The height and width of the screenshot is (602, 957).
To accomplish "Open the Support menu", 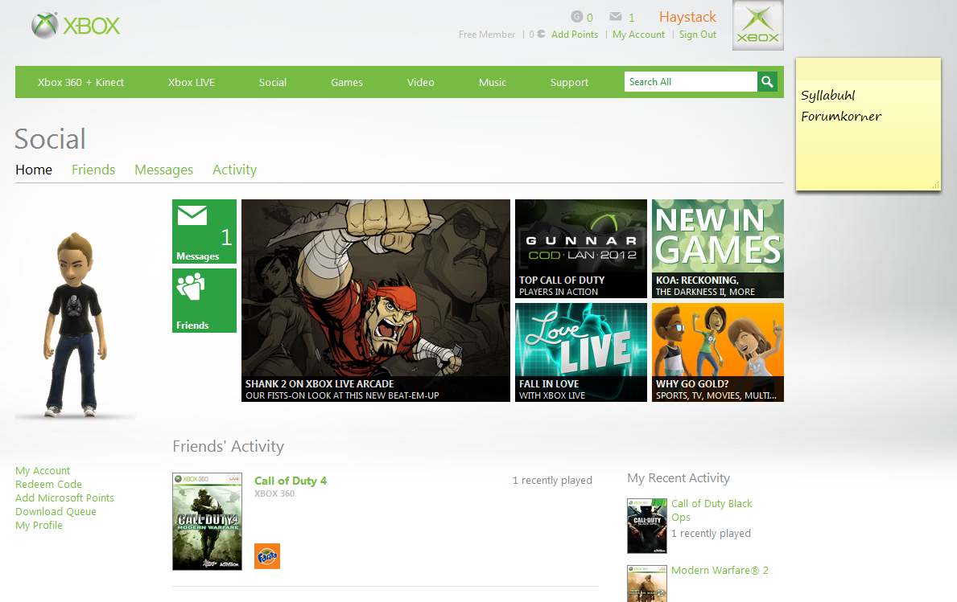I will 569,82.
